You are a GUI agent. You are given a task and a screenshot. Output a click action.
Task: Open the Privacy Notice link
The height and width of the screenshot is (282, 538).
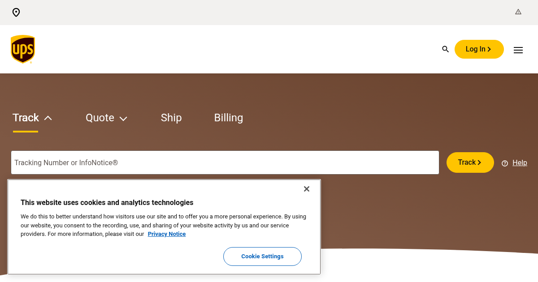click(167, 234)
